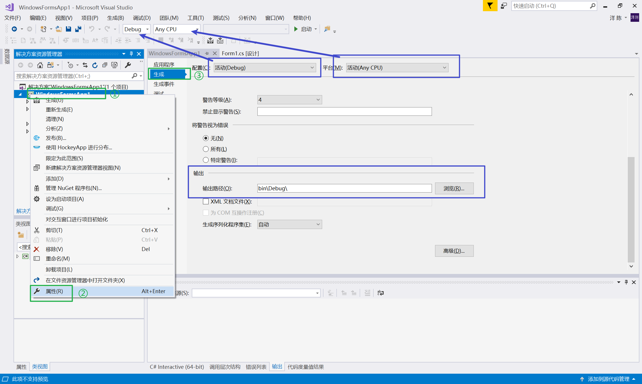The image size is (642, 384).
Task: Click the feedback smiley icon in title bar
Action: tap(504, 6)
